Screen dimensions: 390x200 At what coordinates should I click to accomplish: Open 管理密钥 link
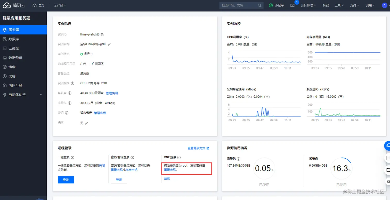point(100,113)
